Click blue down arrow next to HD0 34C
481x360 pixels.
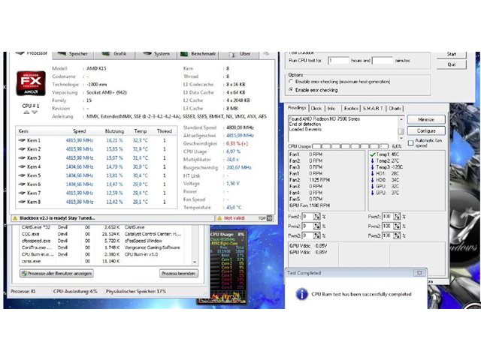[x=373, y=180]
